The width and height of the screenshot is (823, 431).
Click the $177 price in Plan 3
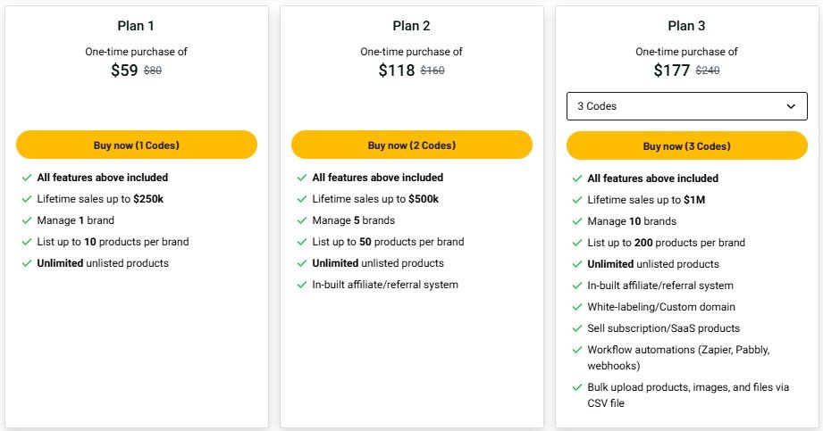pos(671,70)
